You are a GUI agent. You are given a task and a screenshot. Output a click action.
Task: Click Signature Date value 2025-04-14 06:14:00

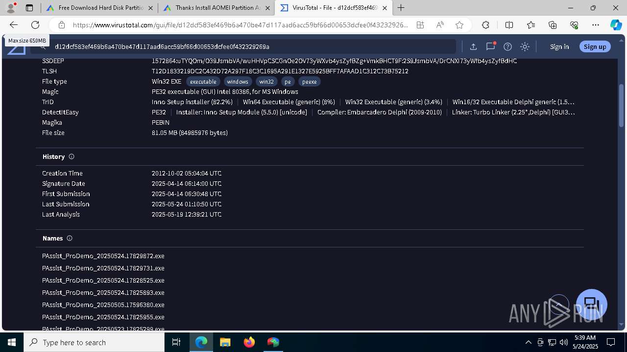pyautogui.click(x=187, y=183)
